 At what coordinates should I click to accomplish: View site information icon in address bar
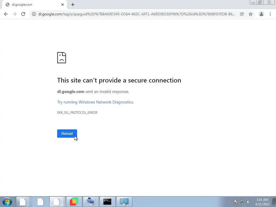[34, 14]
